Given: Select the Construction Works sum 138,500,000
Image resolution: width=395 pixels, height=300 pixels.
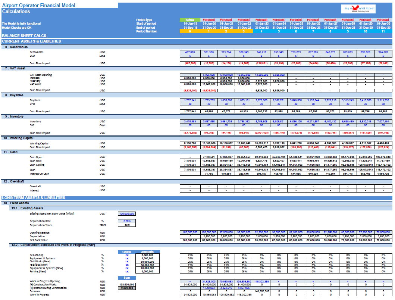Looking at the screenshot, I should 127,285.
